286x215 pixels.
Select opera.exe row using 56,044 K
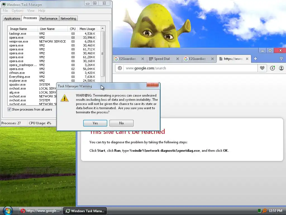(52, 69)
